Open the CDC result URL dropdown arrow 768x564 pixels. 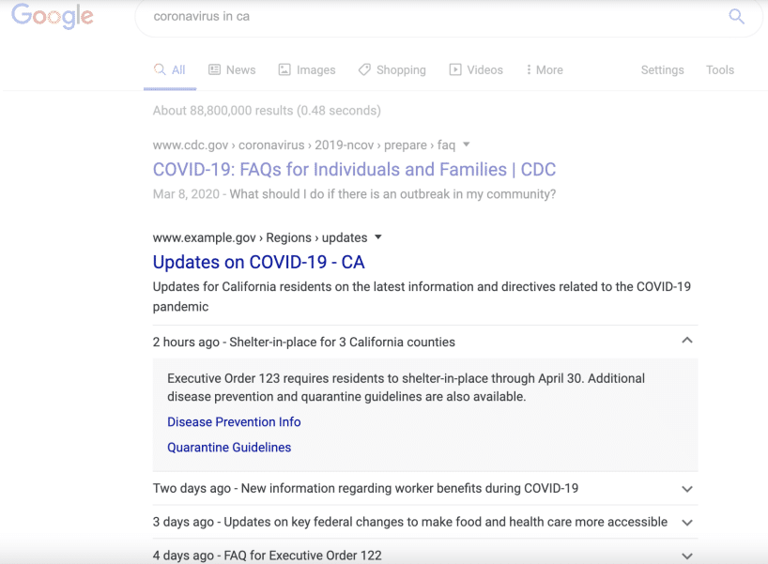pyautogui.click(x=467, y=145)
